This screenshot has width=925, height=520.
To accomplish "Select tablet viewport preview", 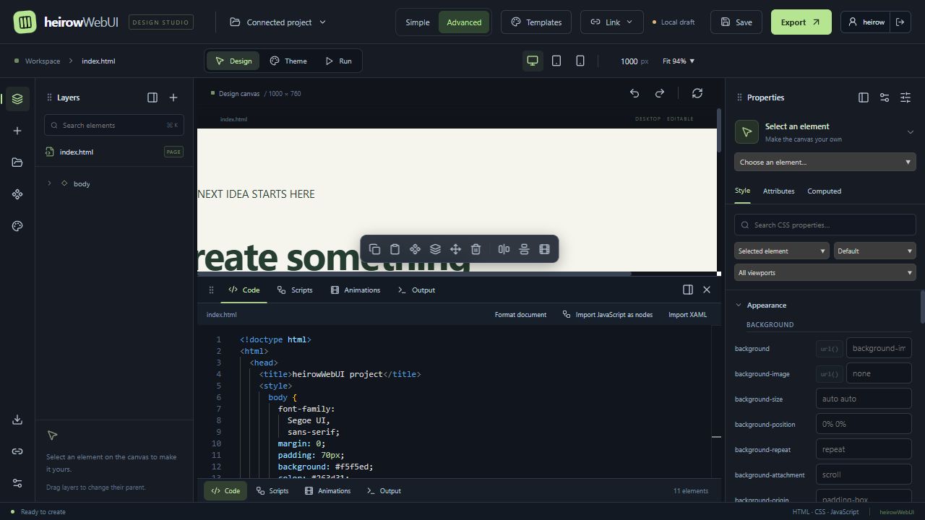I will tap(556, 61).
